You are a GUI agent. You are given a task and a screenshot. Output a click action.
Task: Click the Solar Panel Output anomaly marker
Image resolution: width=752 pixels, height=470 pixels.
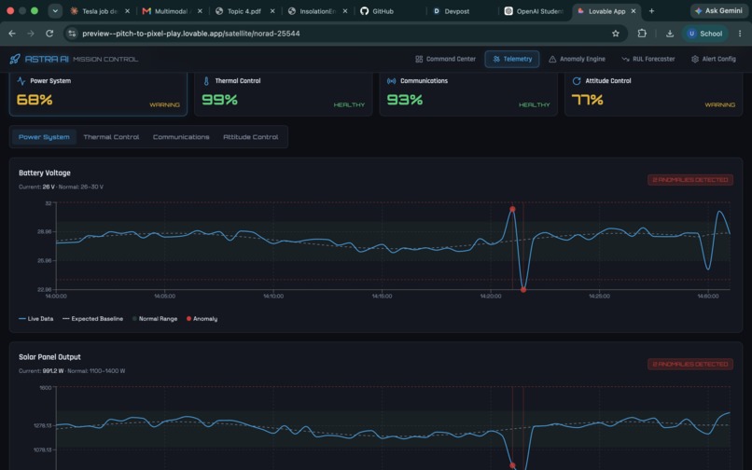click(512, 465)
